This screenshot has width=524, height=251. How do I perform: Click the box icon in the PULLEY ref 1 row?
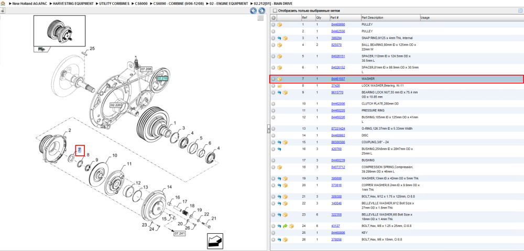pyautogui.click(x=279, y=25)
